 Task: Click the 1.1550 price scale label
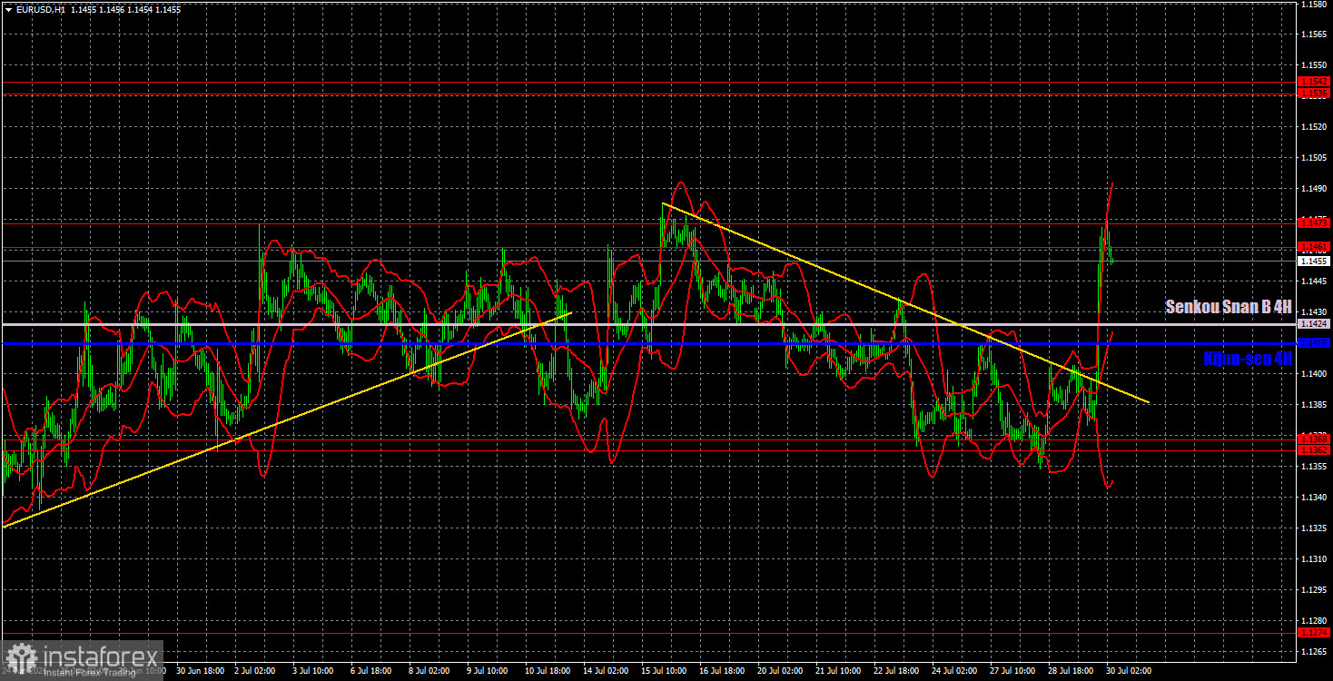pos(1314,65)
